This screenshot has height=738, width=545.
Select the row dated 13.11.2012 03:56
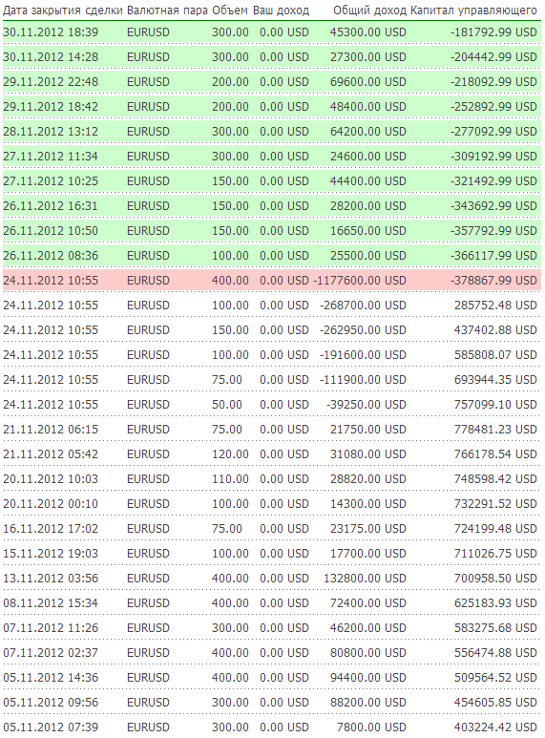(x=272, y=579)
